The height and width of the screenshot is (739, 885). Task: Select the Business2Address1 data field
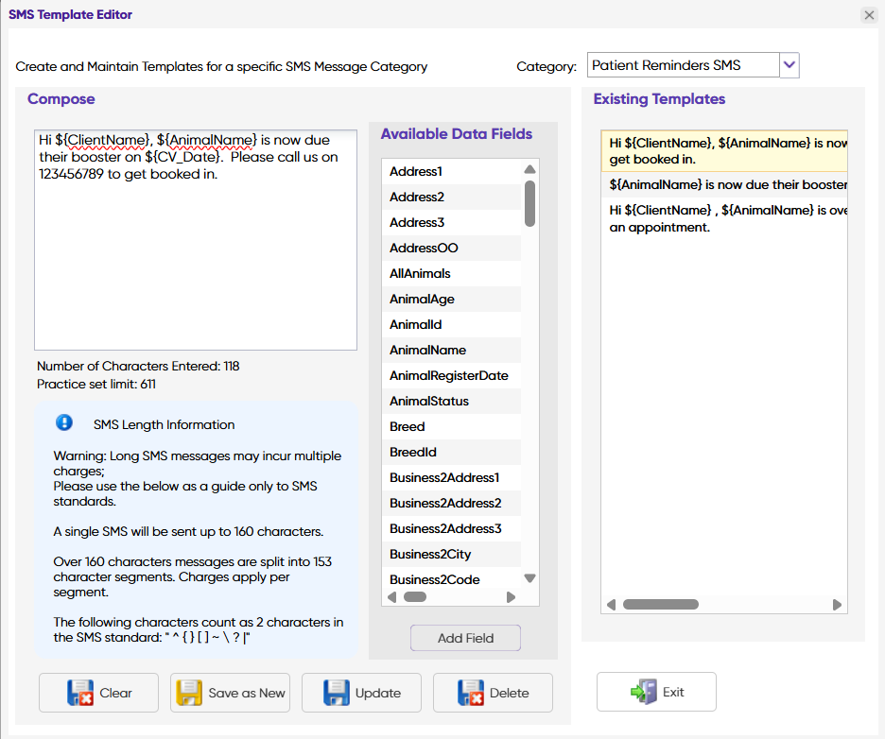[x=452, y=478]
